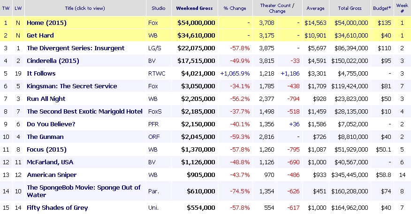Viewport: 411px width, 214px height.
Task: Sort by Theater Count / Change header
Action: (x=277, y=8)
